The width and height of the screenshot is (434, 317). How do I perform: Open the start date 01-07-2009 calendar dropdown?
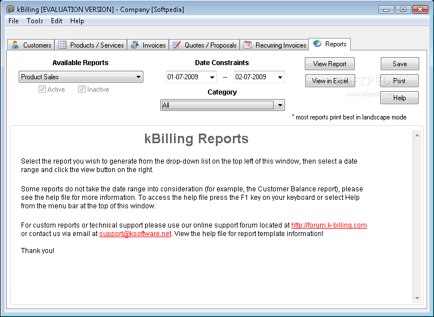(x=212, y=77)
